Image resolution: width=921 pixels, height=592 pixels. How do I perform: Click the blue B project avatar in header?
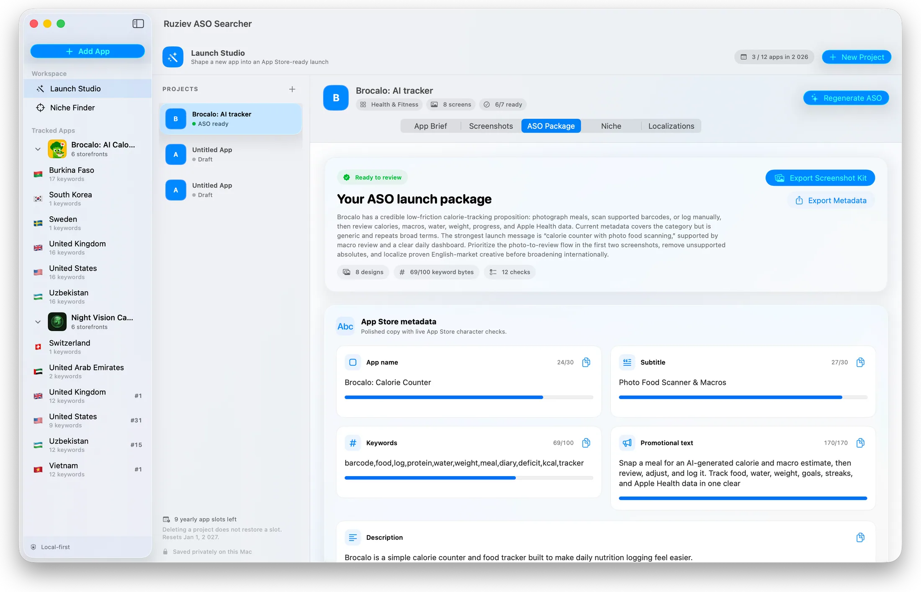tap(336, 97)
